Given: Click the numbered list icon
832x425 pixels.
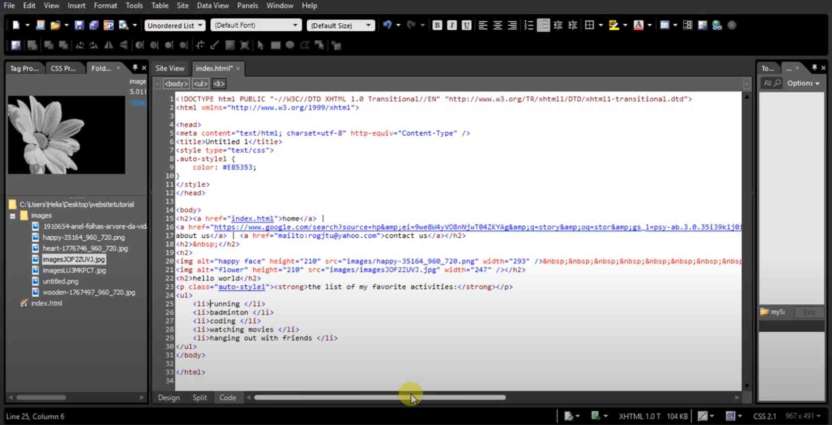Looking at the screenshot, I should pyautogui.click(x=529, y=25).
